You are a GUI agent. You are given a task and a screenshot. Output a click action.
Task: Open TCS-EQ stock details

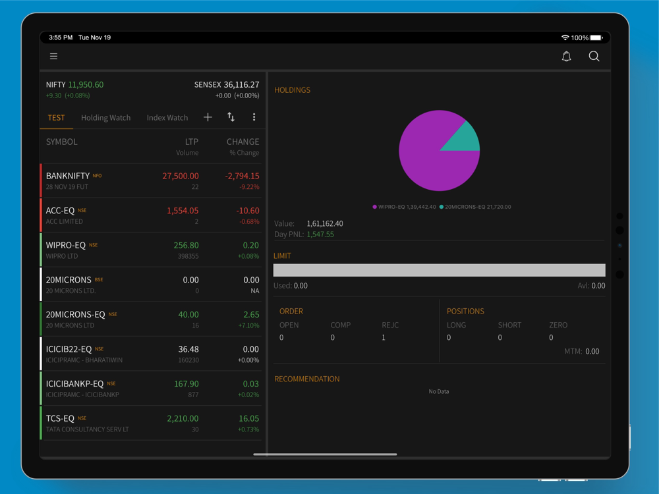point(152,423)
